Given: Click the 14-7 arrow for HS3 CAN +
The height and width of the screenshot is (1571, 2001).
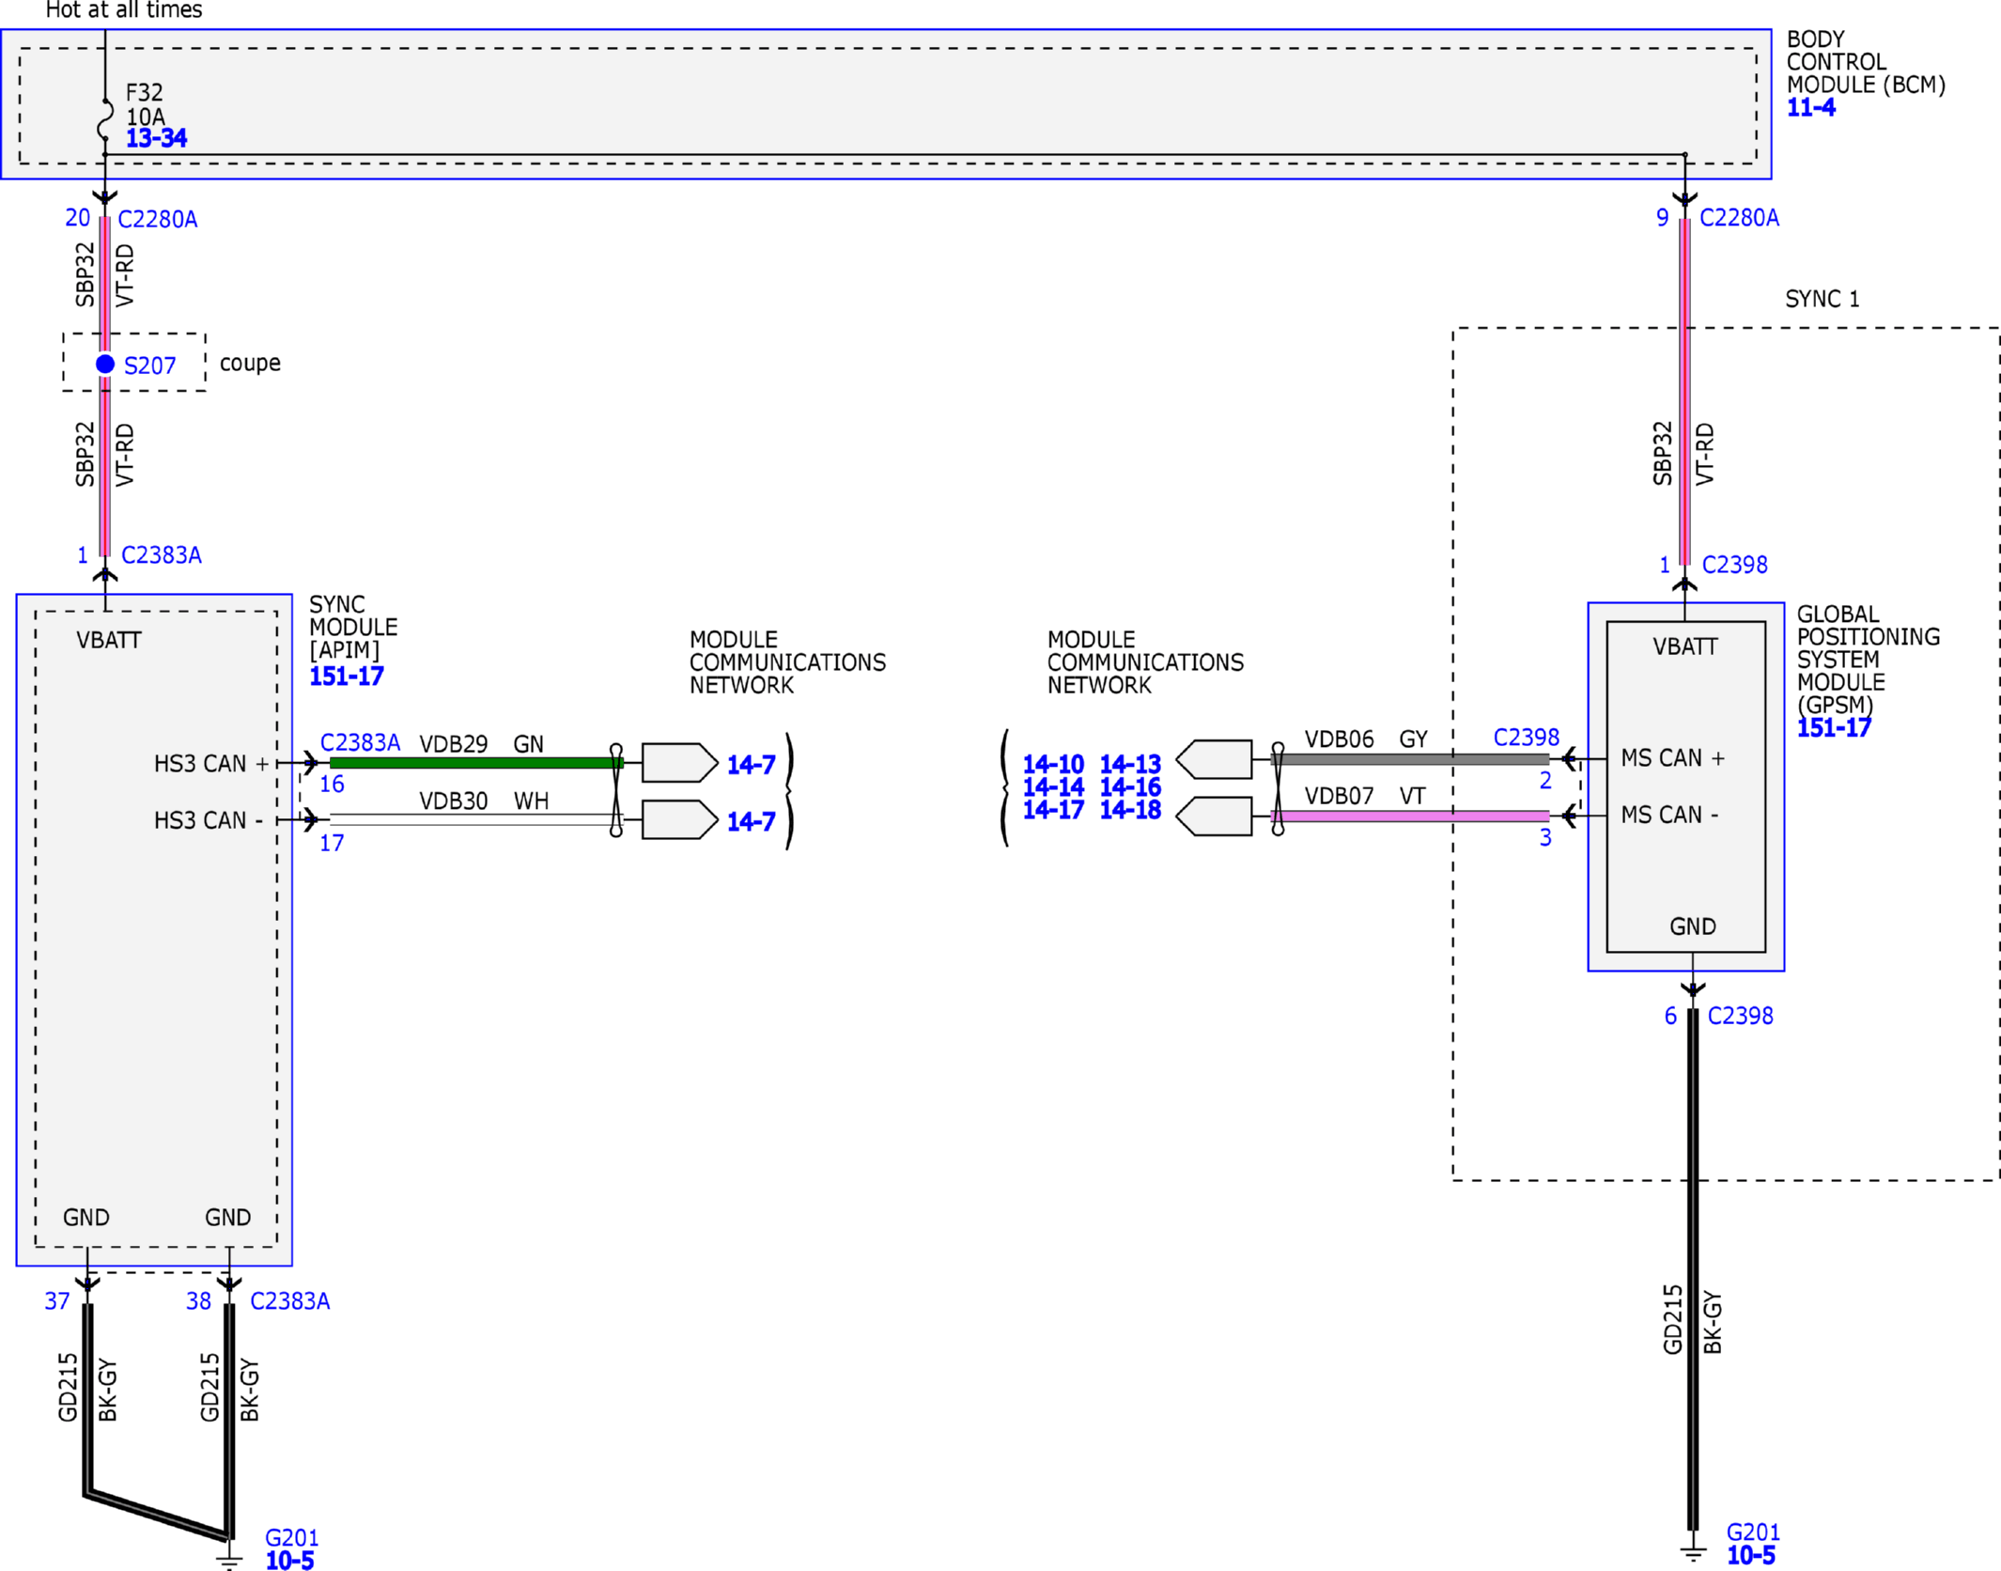Looking at the screenshot, I should [680, 763].
